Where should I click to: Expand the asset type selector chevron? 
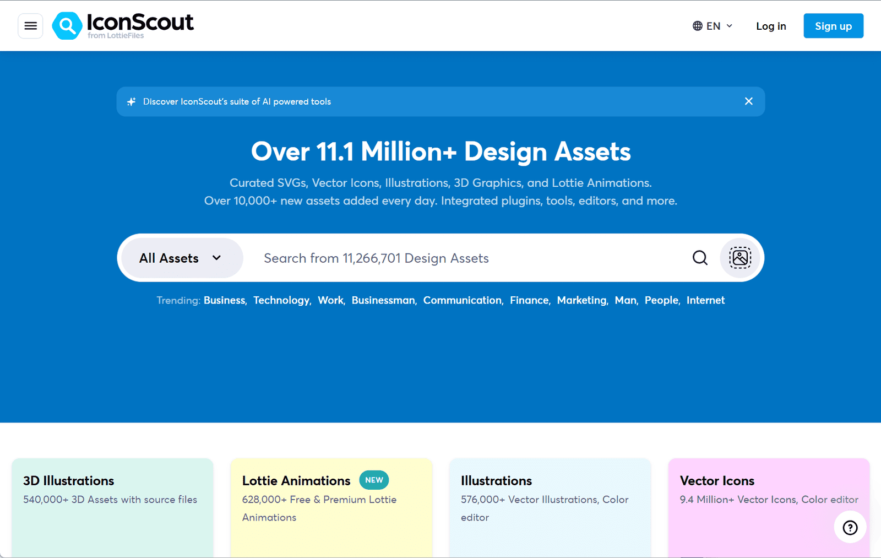pyautogui.click(x=216, y=258)
